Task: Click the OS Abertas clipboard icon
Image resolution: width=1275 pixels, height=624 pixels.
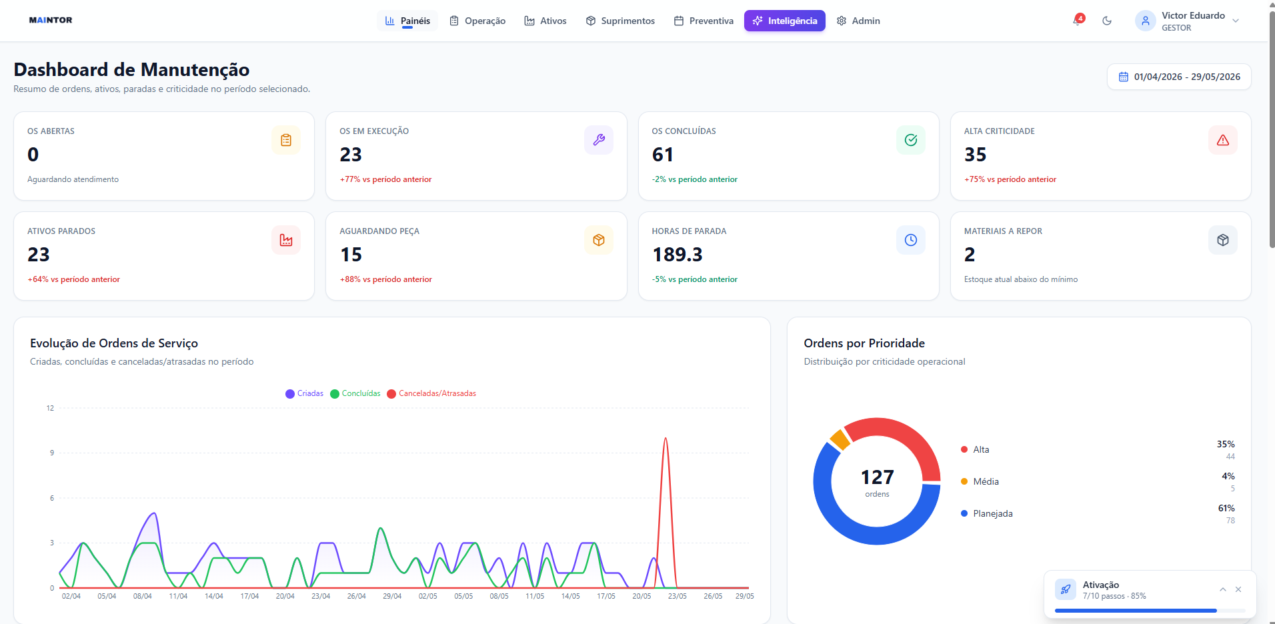Action: coord(286,140)
